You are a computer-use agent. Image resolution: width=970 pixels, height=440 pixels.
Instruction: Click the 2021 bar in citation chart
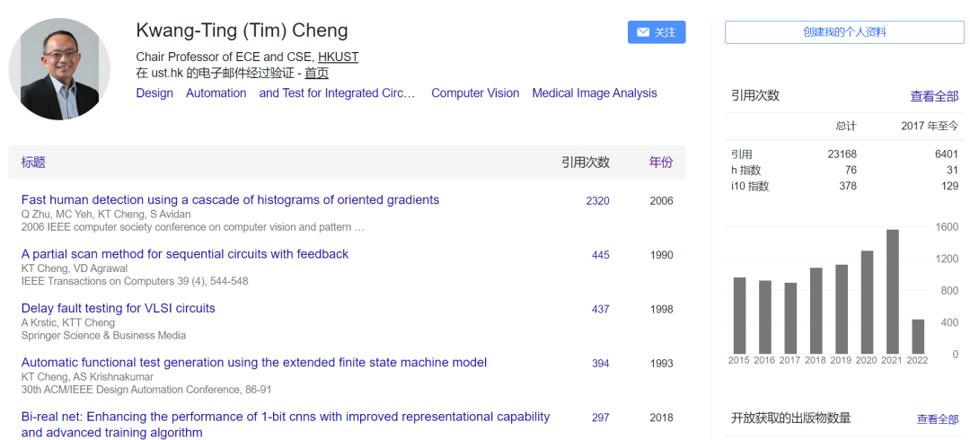[893, 292]
